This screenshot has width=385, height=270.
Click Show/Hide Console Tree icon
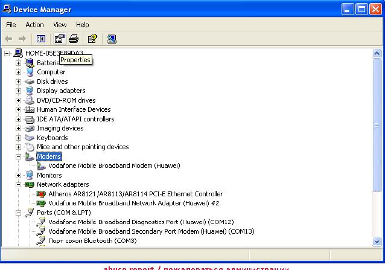coord(41,39)
